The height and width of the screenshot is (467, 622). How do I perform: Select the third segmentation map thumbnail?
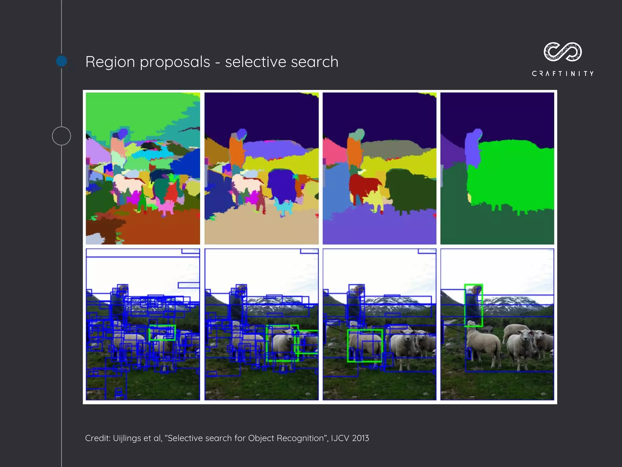coord(379,168)
